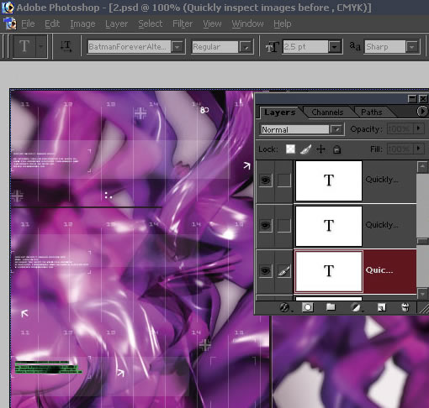Toggle lock image pixels brush icon
The image size is (429, 408).
point(305,149)
